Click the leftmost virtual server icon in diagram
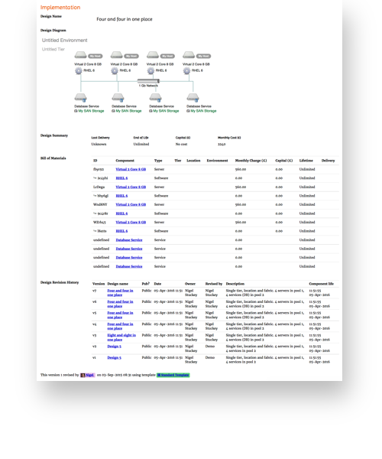Screen dimensions: 382x459 pyautogui.click(x=80, y=55)
